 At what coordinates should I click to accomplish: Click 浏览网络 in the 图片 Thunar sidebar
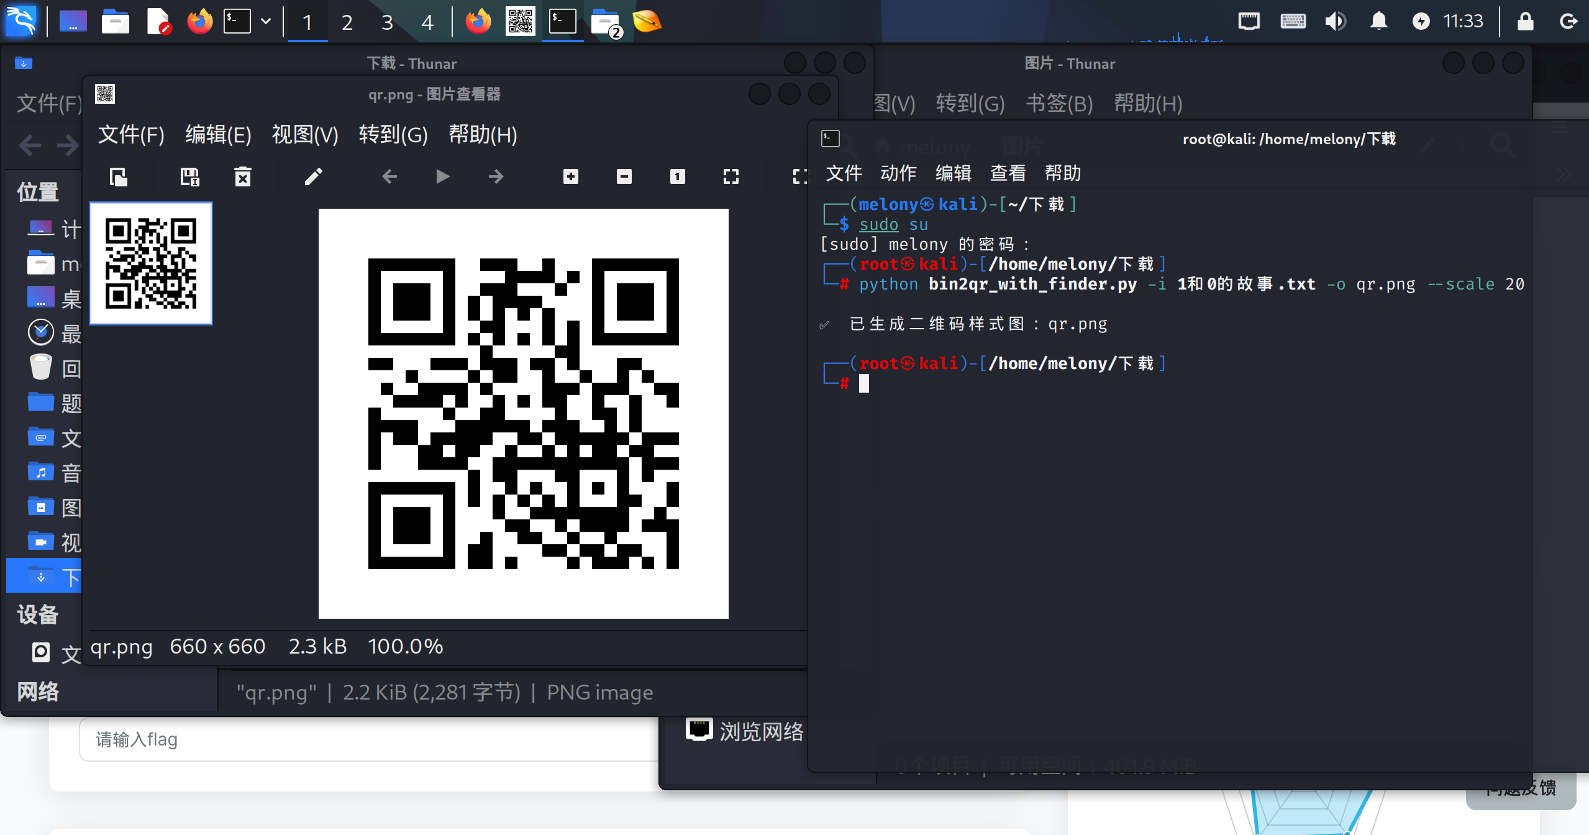pyautogui.click(x=745, y=731)
